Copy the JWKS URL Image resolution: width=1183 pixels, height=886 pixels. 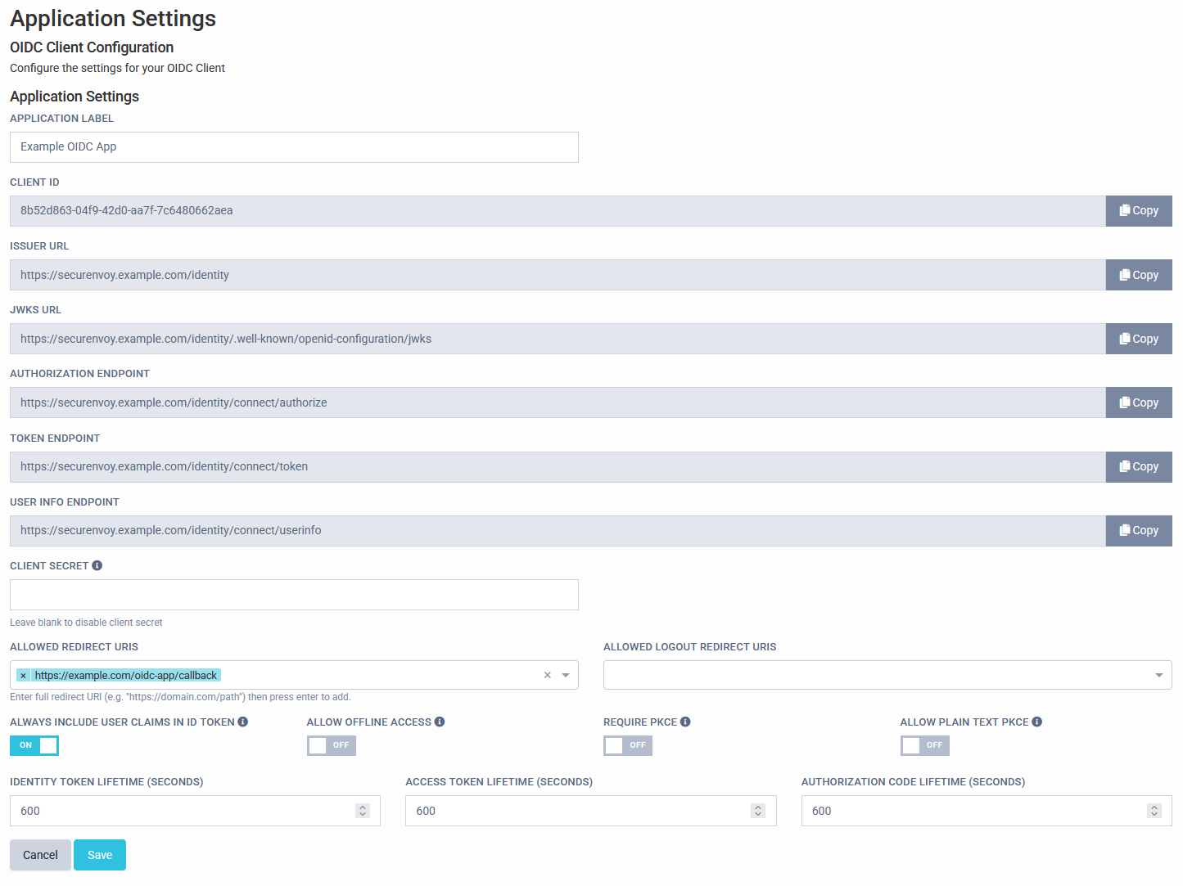point(1139,339)
